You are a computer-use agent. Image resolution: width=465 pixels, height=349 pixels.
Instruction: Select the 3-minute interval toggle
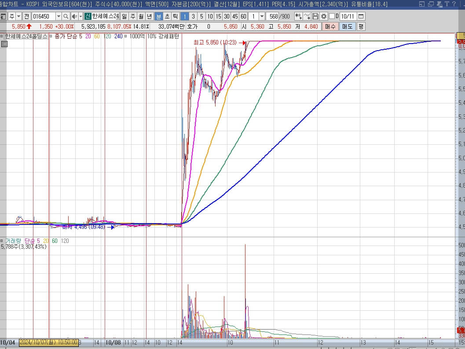click(193, 16)
